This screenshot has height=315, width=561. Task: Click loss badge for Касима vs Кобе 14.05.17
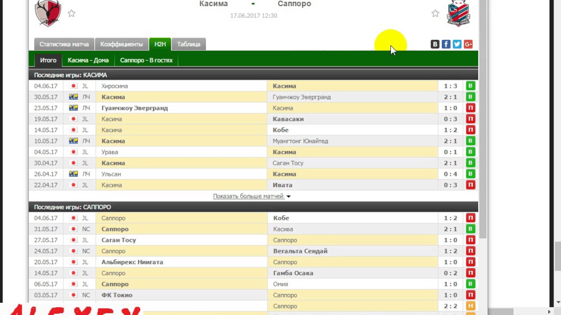pos(471,130)
